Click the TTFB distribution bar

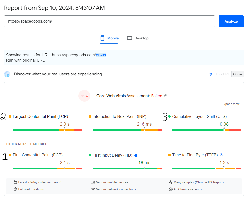[x=207, y=168]
